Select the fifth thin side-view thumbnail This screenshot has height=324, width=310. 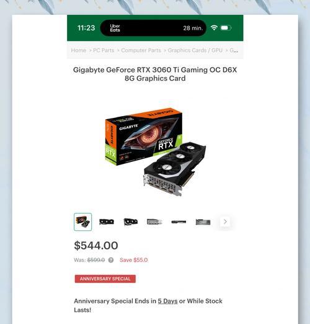tap(179, 222)
